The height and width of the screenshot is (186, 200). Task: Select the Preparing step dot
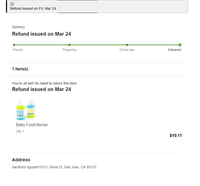[x=69, y=45]
